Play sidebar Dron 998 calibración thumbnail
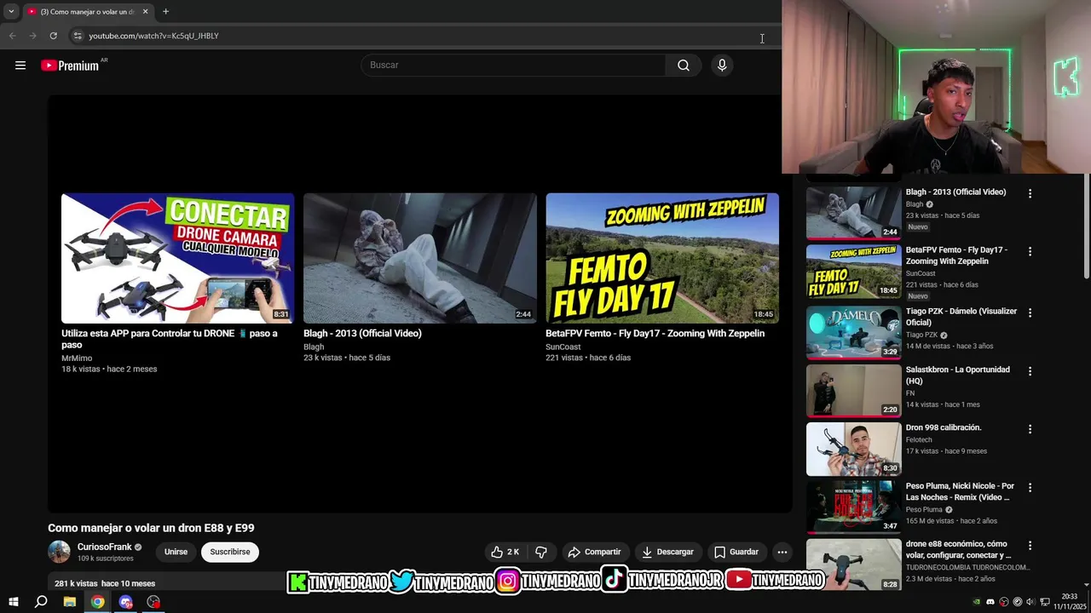Image resolution: width=1091 pixels, height=613 pixels. [x=853, y=449]
